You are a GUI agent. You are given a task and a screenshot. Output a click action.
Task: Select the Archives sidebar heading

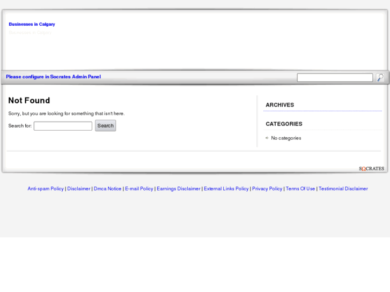280,105
